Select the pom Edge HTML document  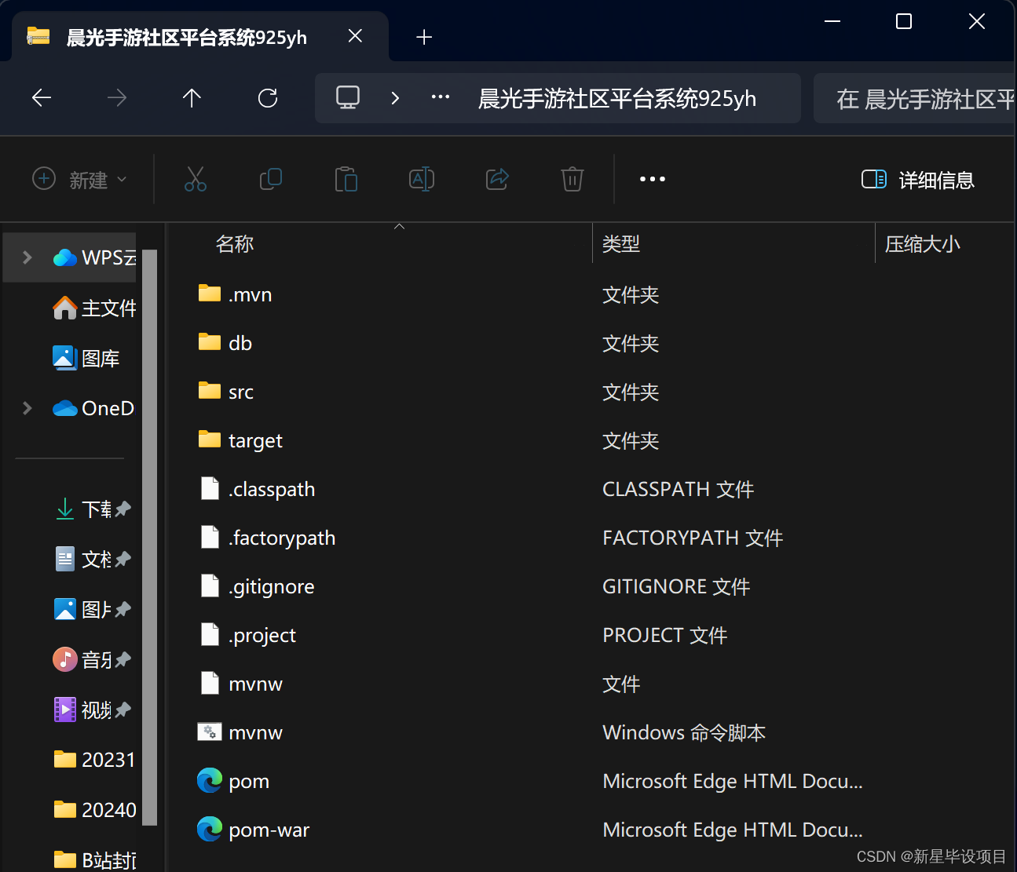[233, 781]
